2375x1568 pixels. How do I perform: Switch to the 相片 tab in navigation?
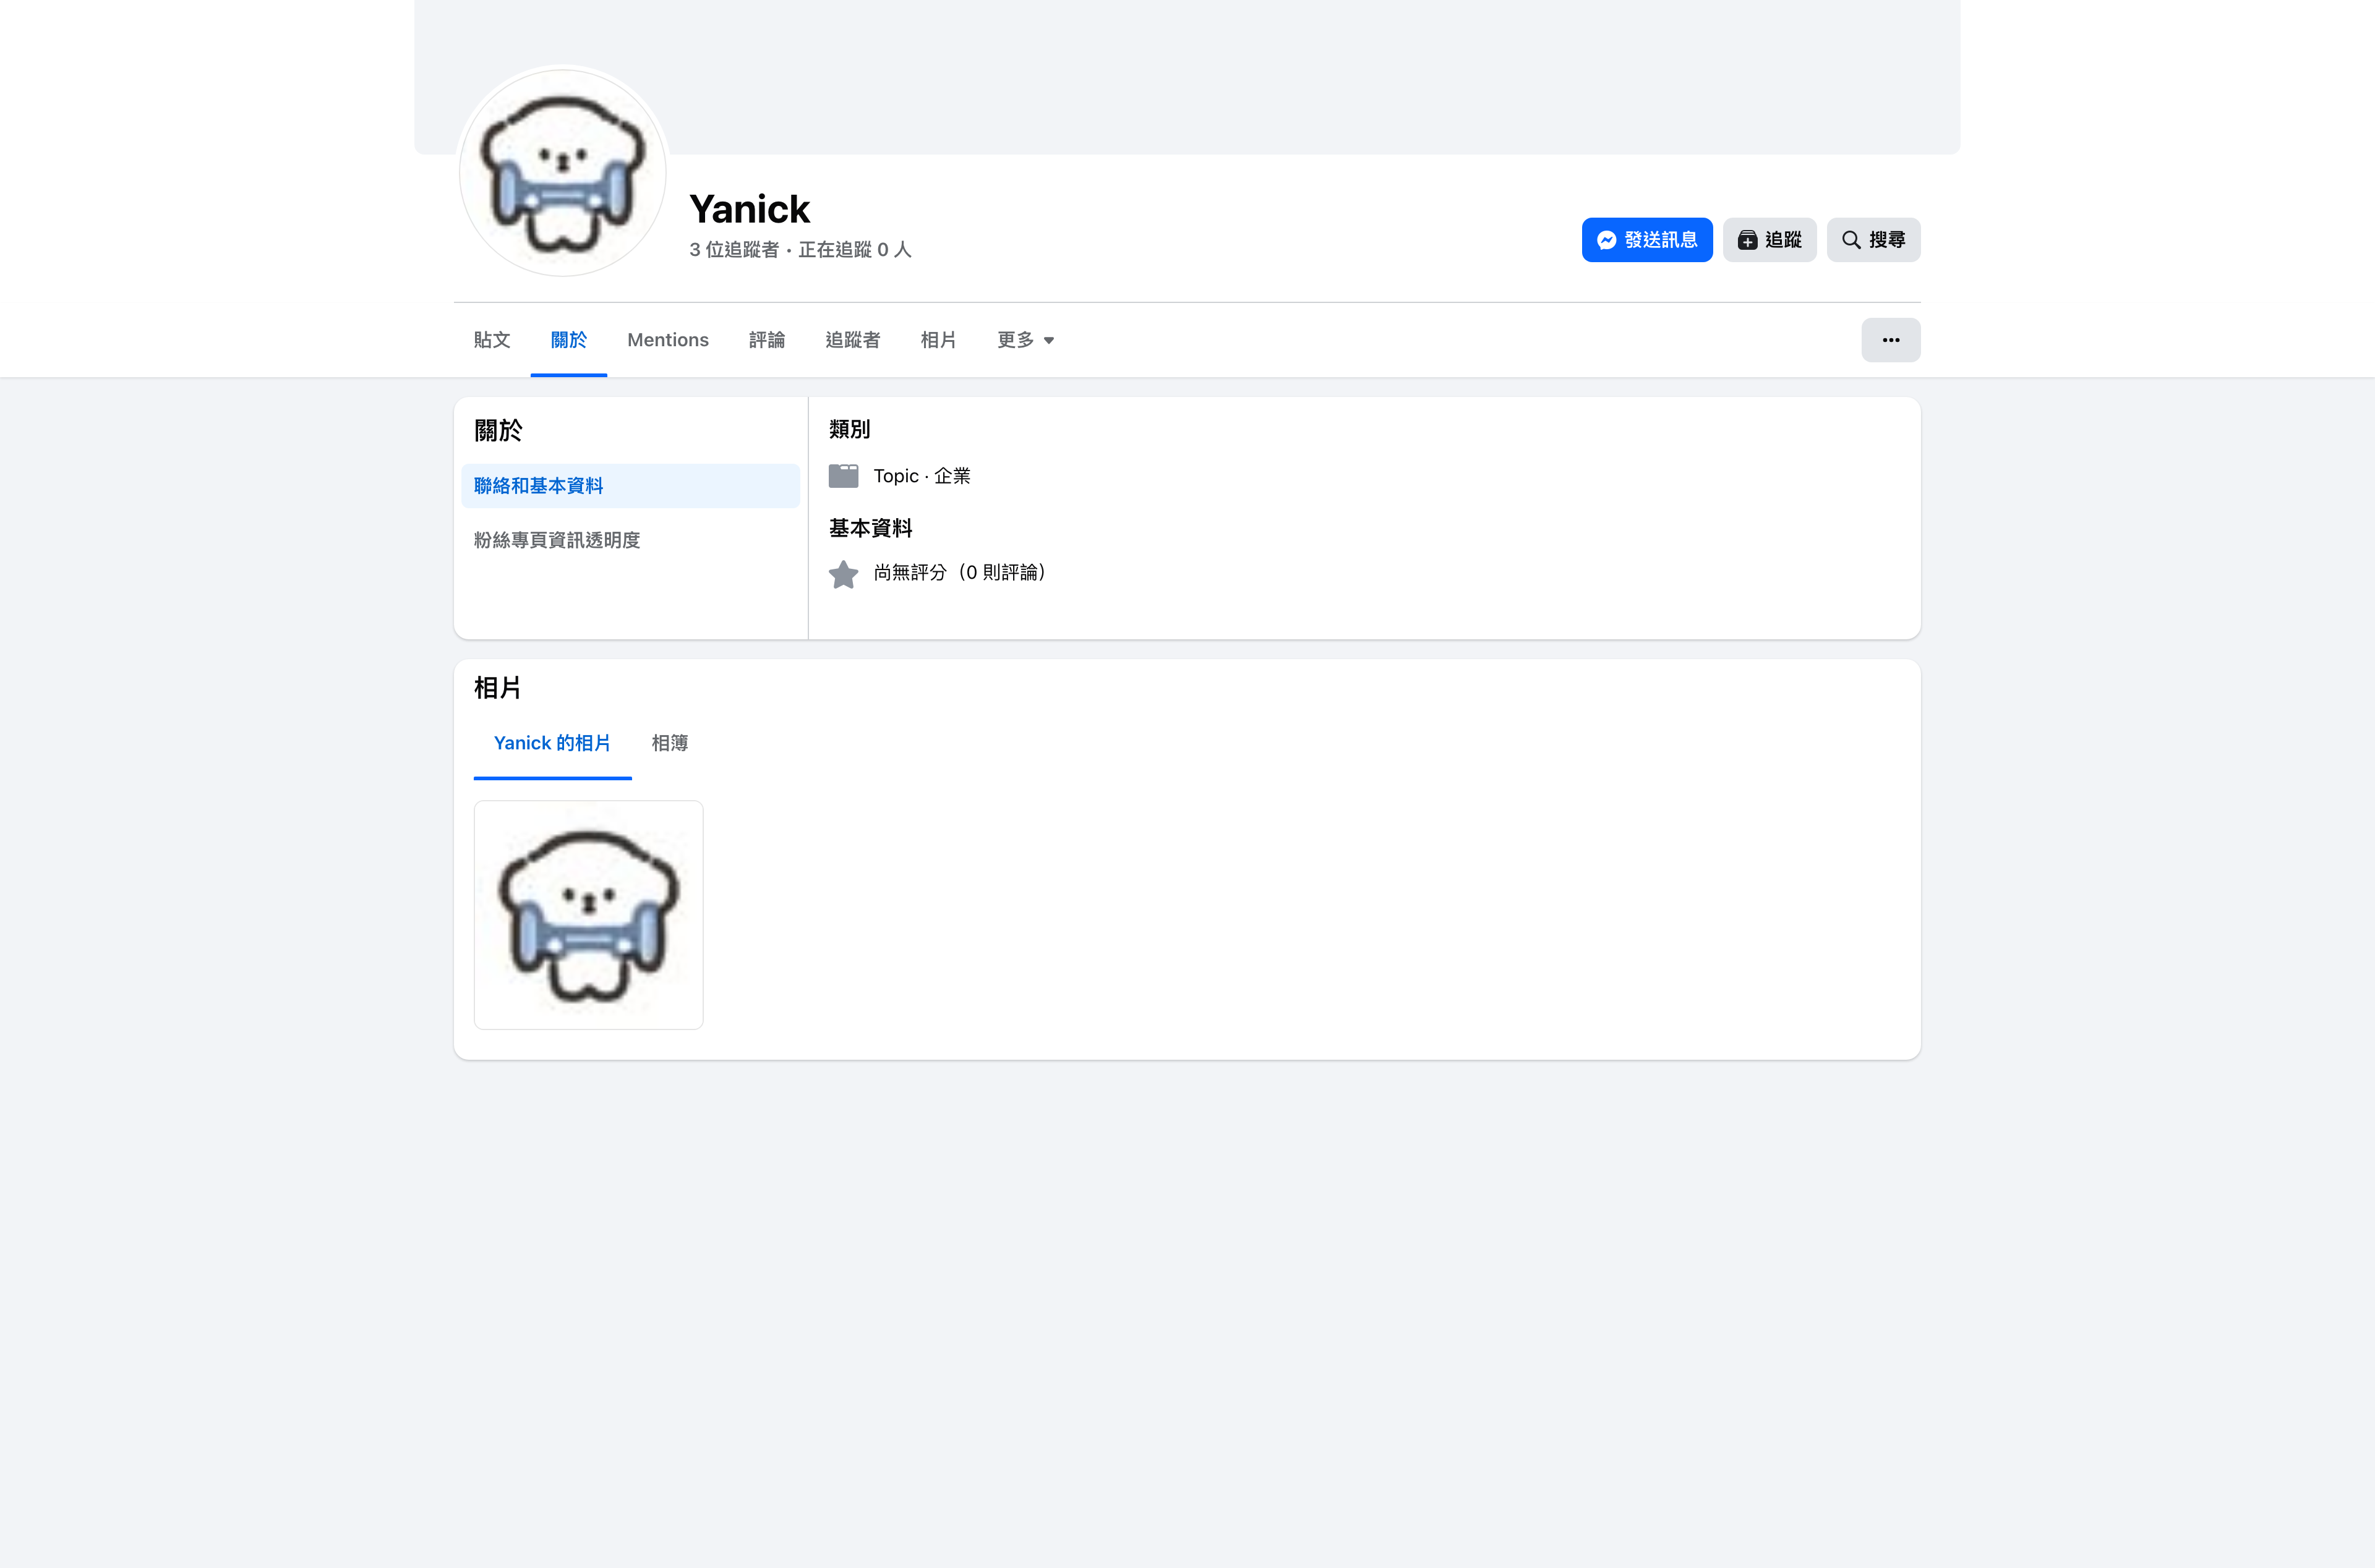click(x=938, y=340)
